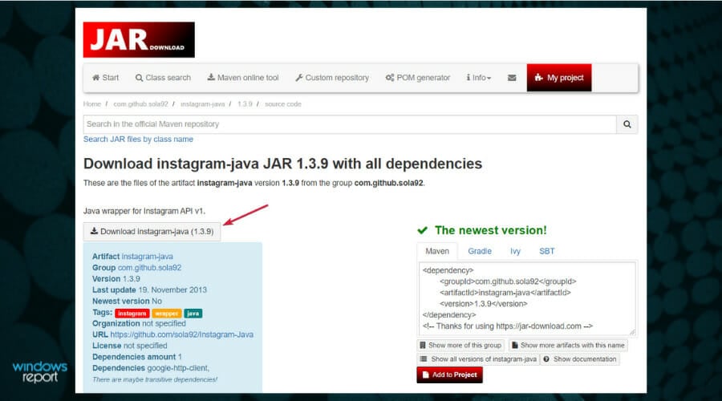Open the POM generator
Viewport: 722px width, 401px height.
coord(418,78)
